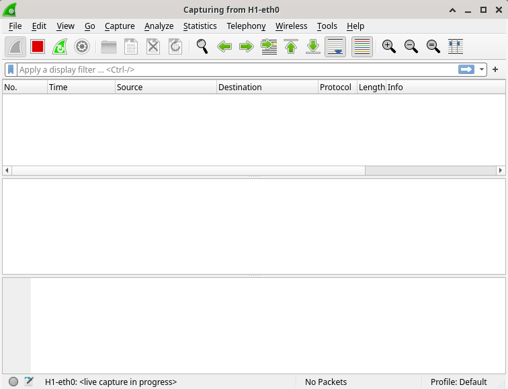The height and width of the screenshot is (389, 508).
Task: Sort by the Source column header
Action: [166, 87]
